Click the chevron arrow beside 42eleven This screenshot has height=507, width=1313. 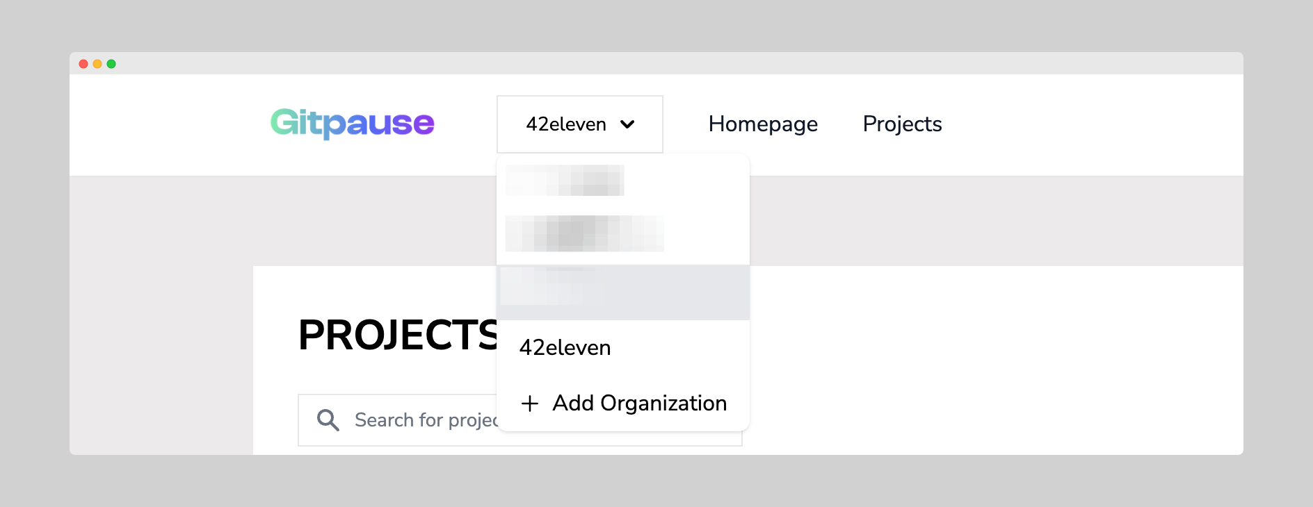click(627, 125)
